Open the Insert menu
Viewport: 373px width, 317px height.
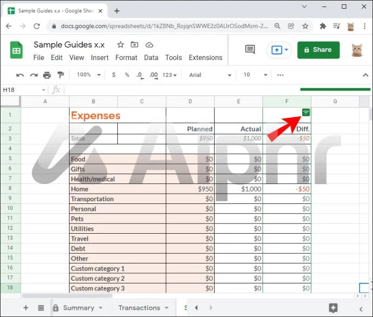point(99,57)
